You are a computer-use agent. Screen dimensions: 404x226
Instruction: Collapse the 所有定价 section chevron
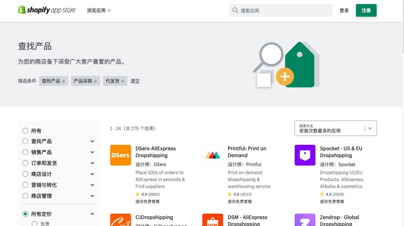pyautogui.click(x=92, y=214)
